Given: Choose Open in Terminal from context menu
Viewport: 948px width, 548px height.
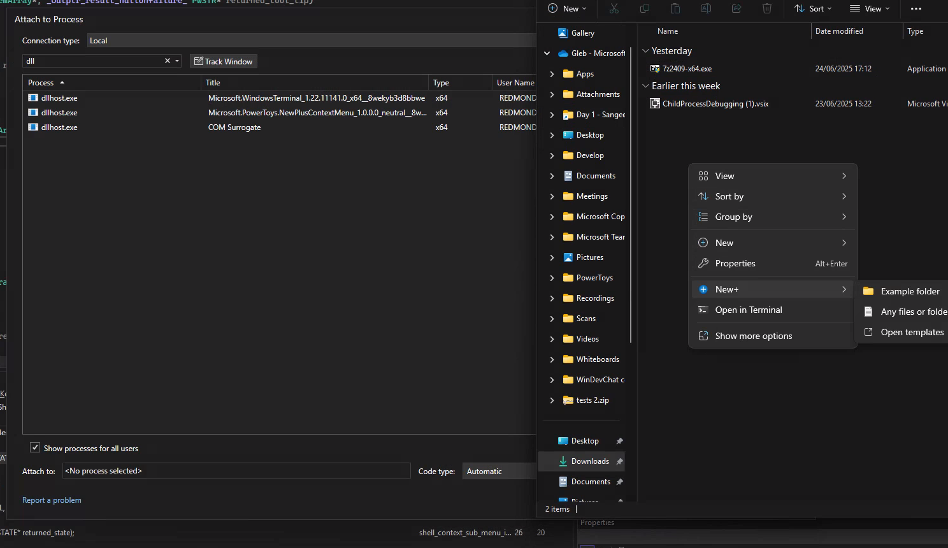Looking at the screenshot, I should point(749,310).
